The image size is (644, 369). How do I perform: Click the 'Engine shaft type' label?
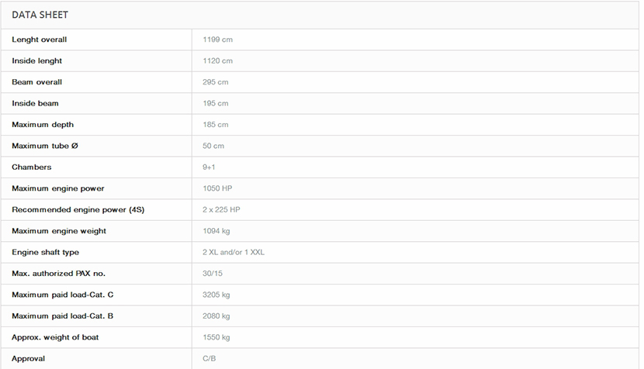[x=45, y=252]
